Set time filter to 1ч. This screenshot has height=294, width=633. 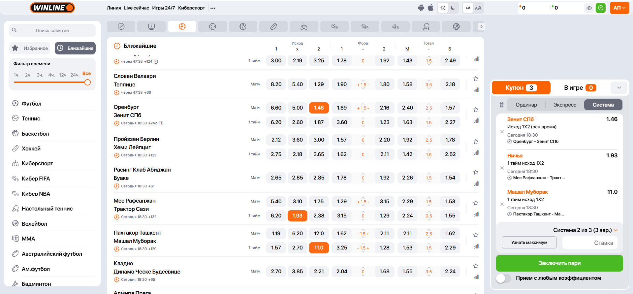click(16, 75)
